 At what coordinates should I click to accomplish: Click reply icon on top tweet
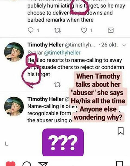tap(31, 30)
